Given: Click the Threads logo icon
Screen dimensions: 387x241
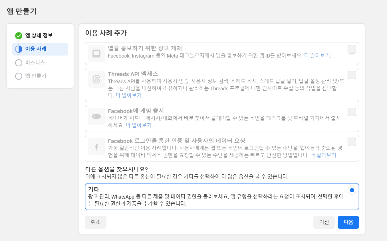Looking at the screenshot, I should pos(96,79).
